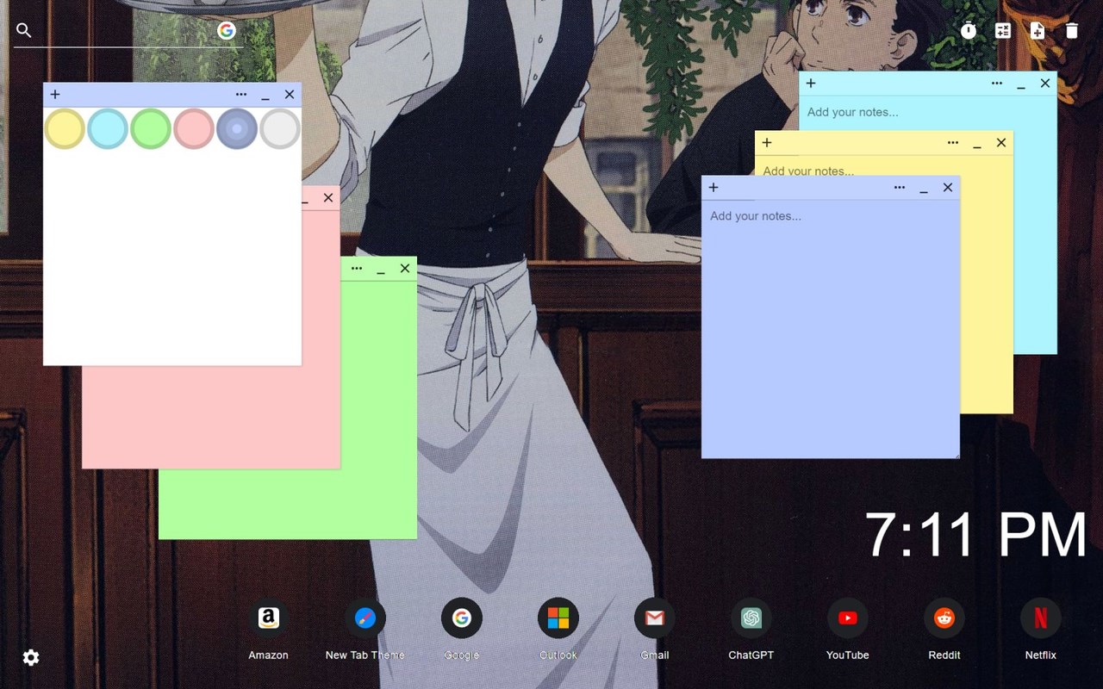Close the white sticky note
The height and width of the screenshot is (689, 1103).
point(290,95)
